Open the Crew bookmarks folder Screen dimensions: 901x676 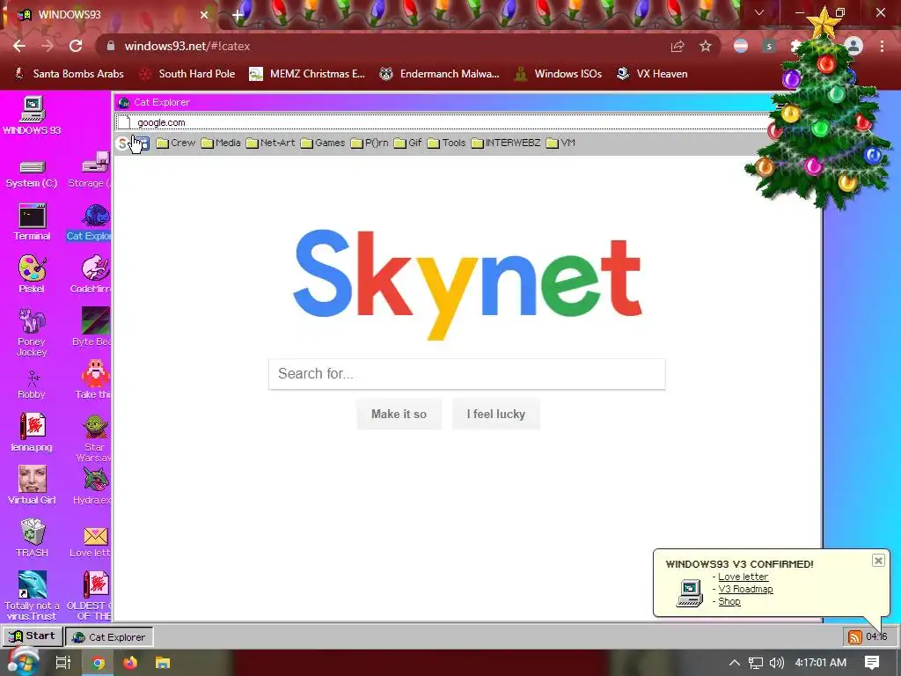(176, 143)
